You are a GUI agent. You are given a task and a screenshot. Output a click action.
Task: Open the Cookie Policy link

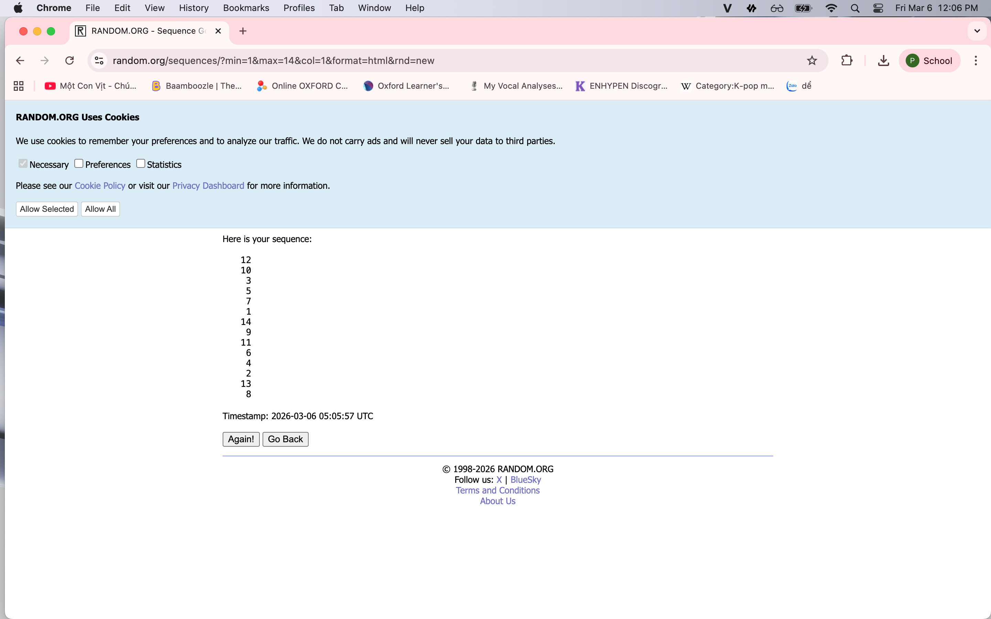pyautogui.click(x=99, y=186)
